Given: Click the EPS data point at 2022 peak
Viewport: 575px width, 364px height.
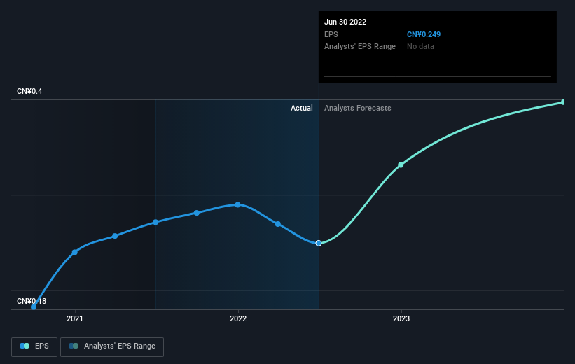Looking at the screenshot, I should coord(237,205).
